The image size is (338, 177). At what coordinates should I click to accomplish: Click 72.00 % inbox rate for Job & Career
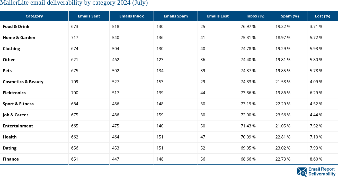point(248,115)
